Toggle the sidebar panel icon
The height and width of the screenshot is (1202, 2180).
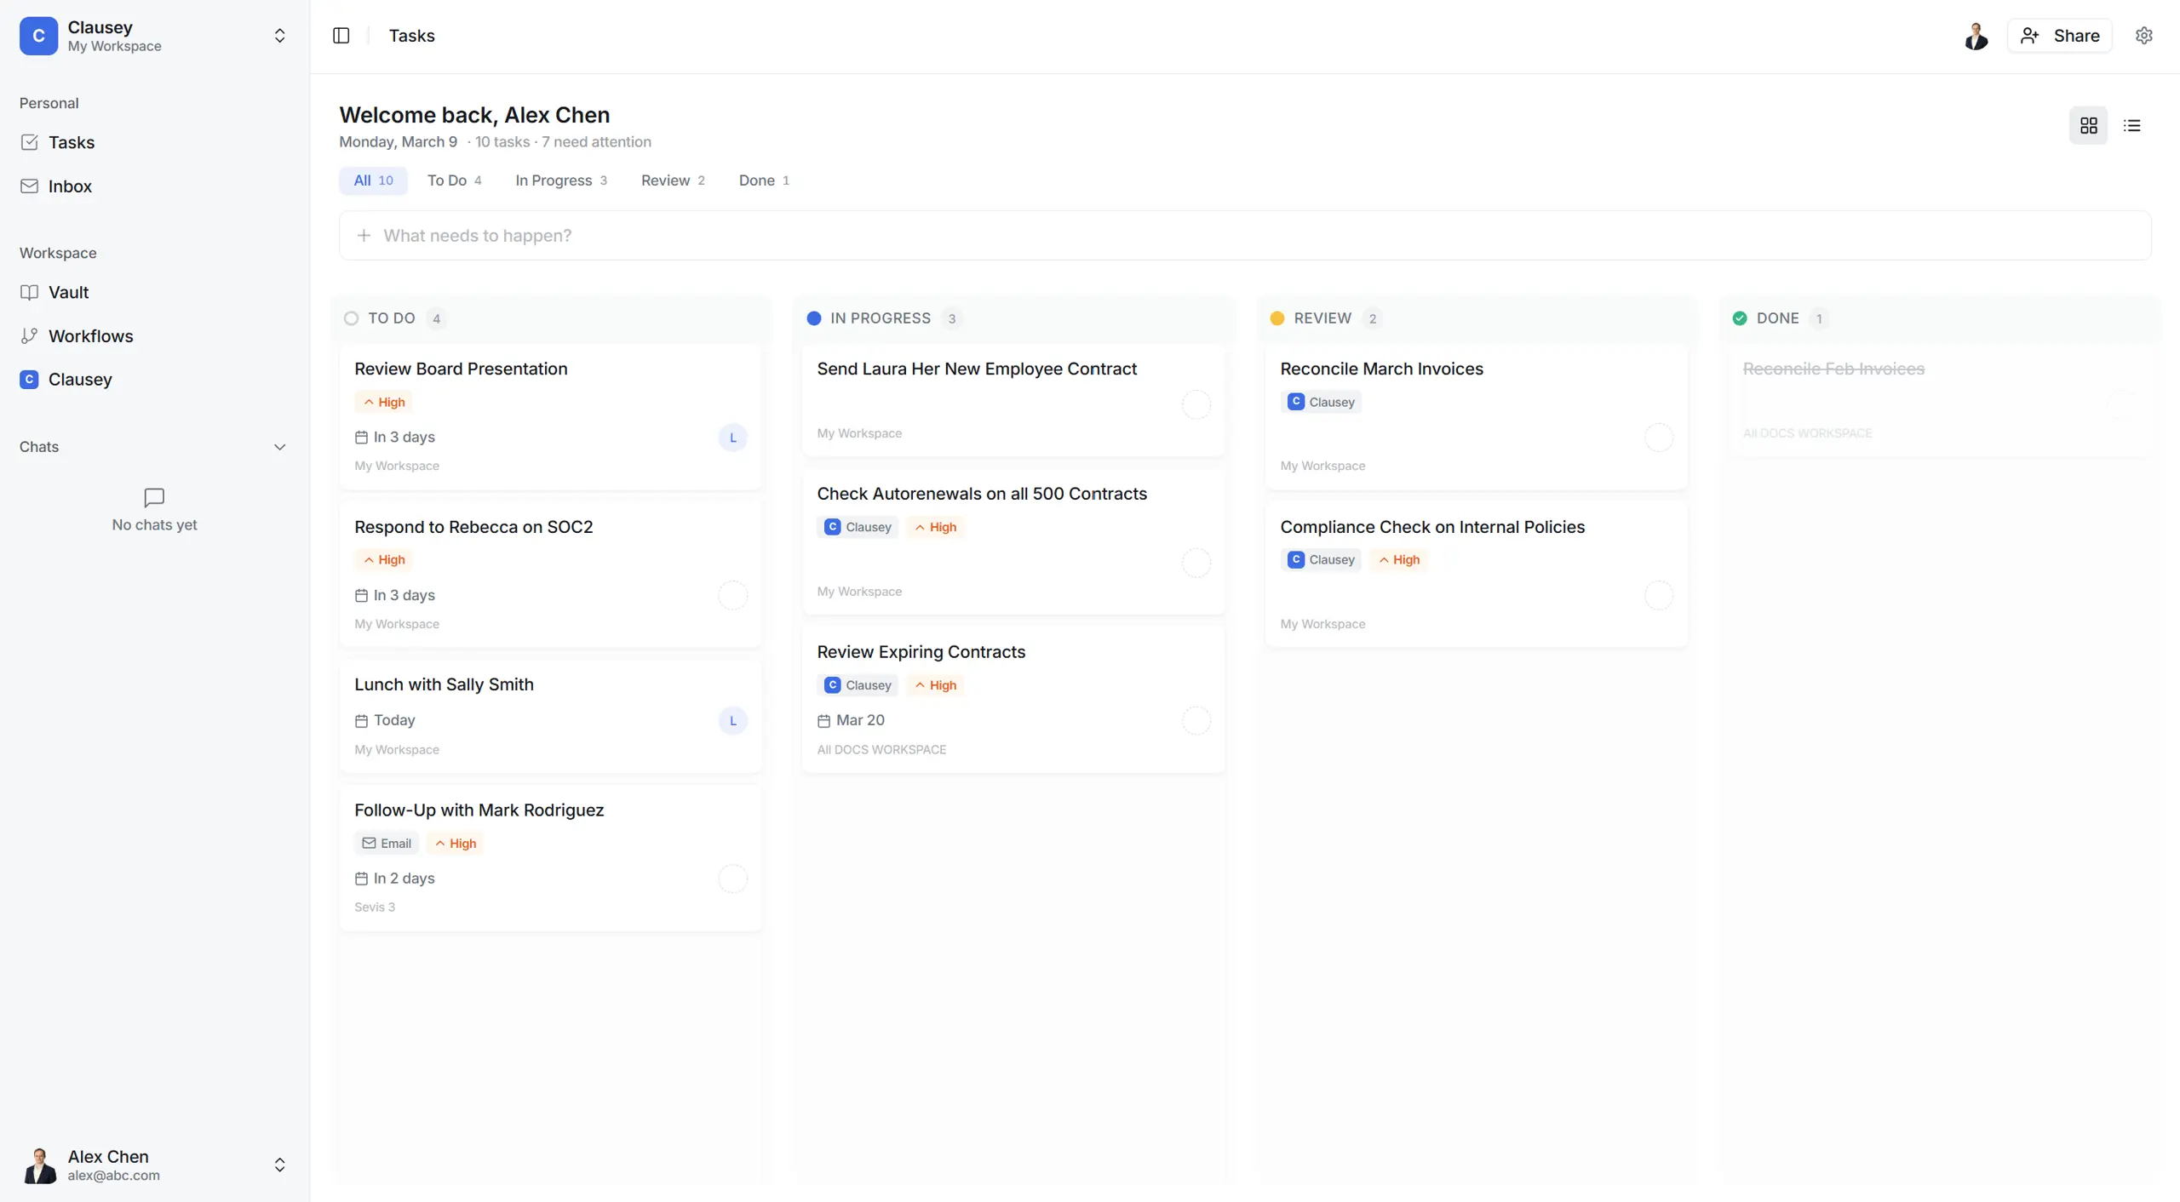click(x=341, y=36)
